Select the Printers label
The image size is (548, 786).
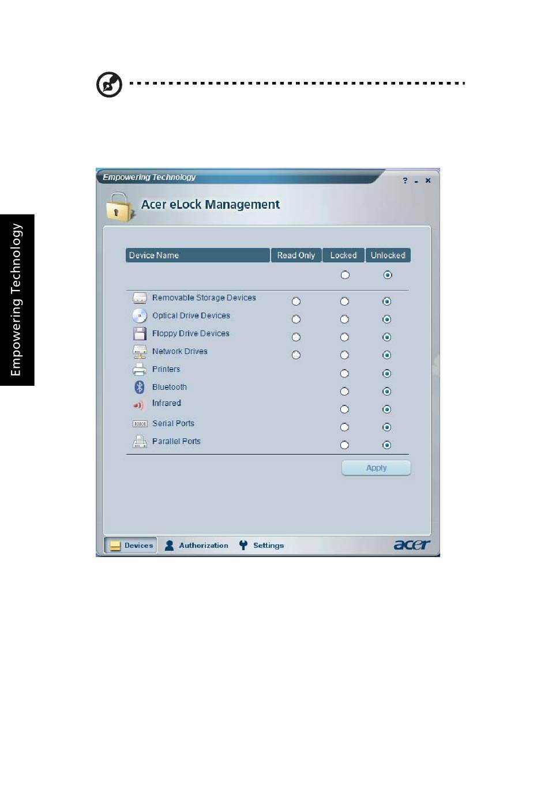click(x=166, y=370)
